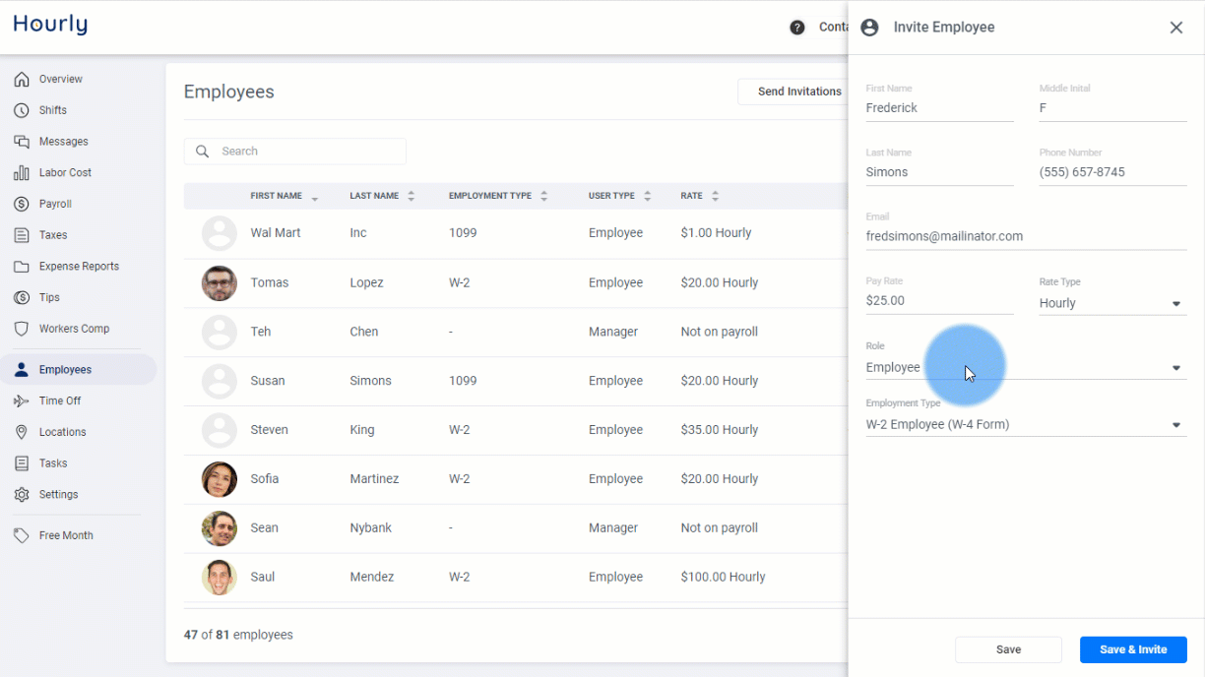The image size is (1205, 677).
Task: Click the Martinez last name cell
Action: [x=373, y=479]
